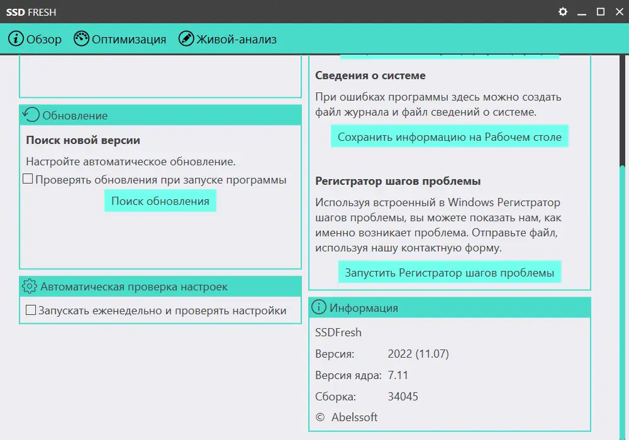Click the Поиск обновления button

point(160,201)
